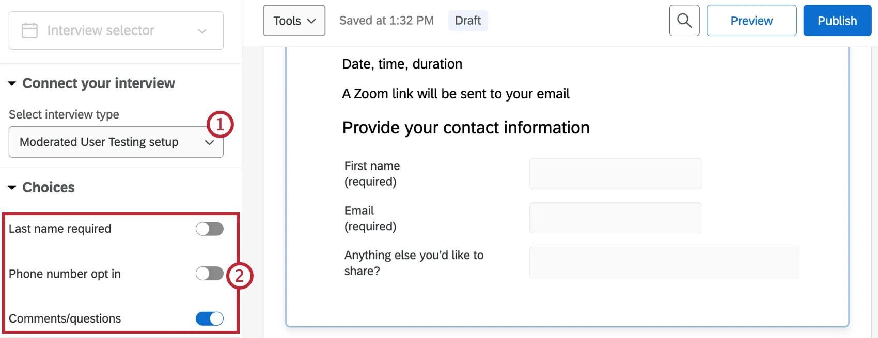
Task: Click the chevron on Moderated User Testing setup
Action: [x=209, y=142]
